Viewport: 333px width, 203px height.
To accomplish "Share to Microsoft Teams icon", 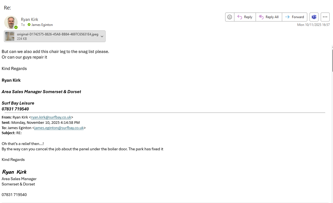I will coord(314,17).
